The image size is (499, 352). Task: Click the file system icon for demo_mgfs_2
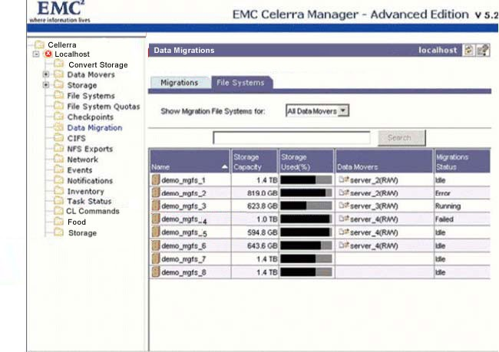156,192
